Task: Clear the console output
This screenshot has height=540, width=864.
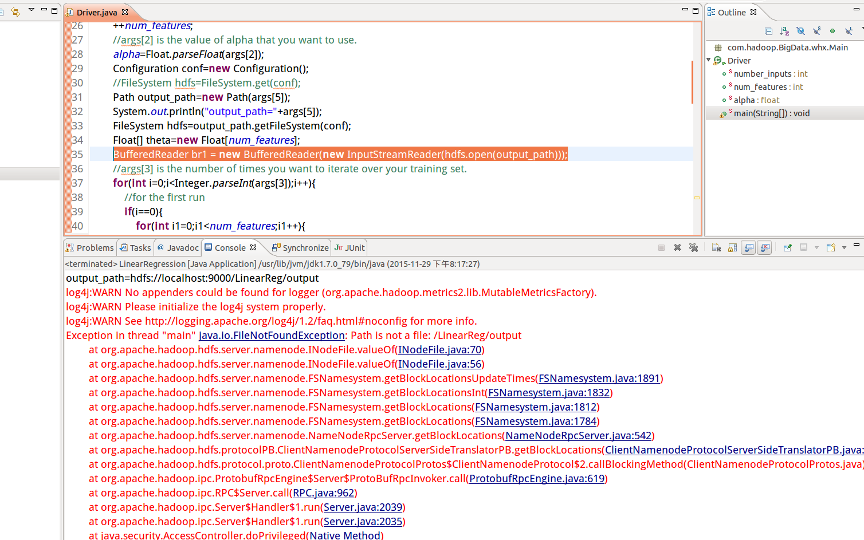Action: click(x=716, y=247)
